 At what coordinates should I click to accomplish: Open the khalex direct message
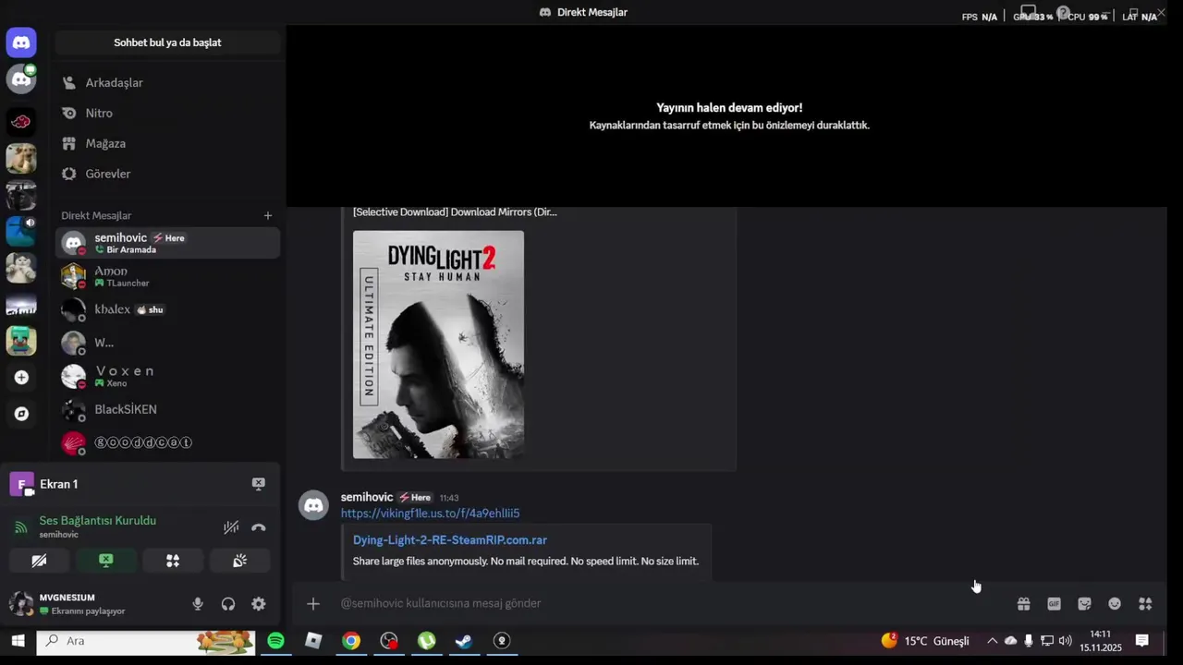(x=167, y=309)
